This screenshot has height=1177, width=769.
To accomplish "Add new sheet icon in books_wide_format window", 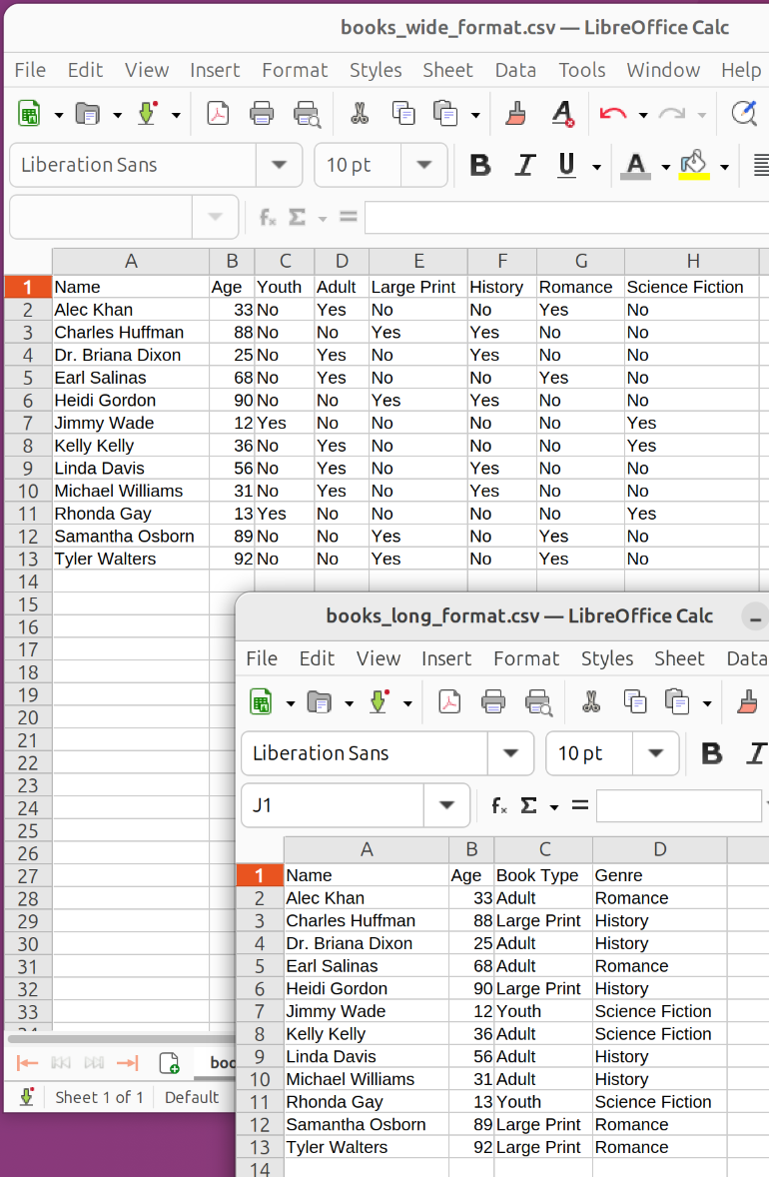I will coord(170,1063).
